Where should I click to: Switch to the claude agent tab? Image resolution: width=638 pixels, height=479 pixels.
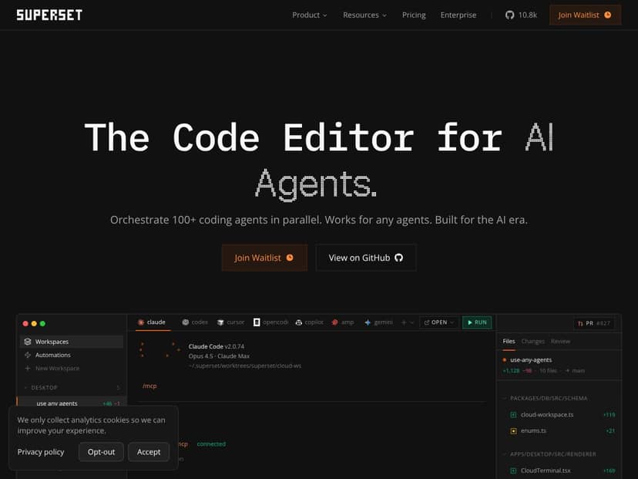152,322
